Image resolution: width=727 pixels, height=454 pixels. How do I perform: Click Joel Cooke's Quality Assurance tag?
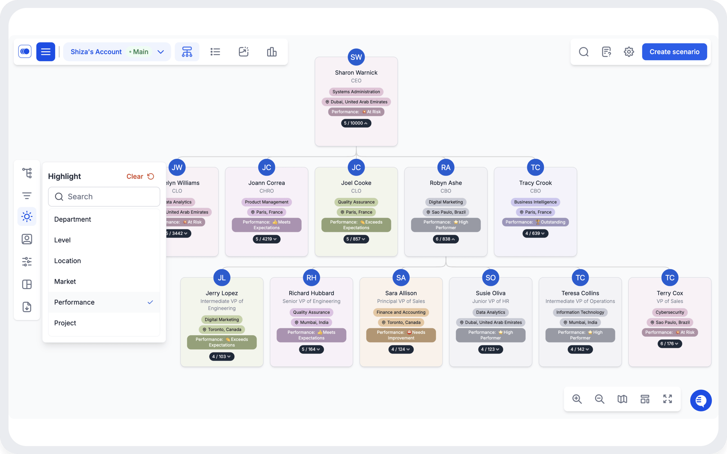coord(356,202)
